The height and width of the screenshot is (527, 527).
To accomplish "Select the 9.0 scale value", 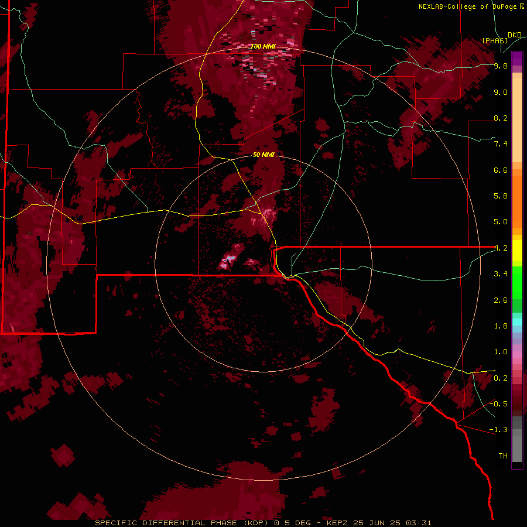I will (501, 92).
